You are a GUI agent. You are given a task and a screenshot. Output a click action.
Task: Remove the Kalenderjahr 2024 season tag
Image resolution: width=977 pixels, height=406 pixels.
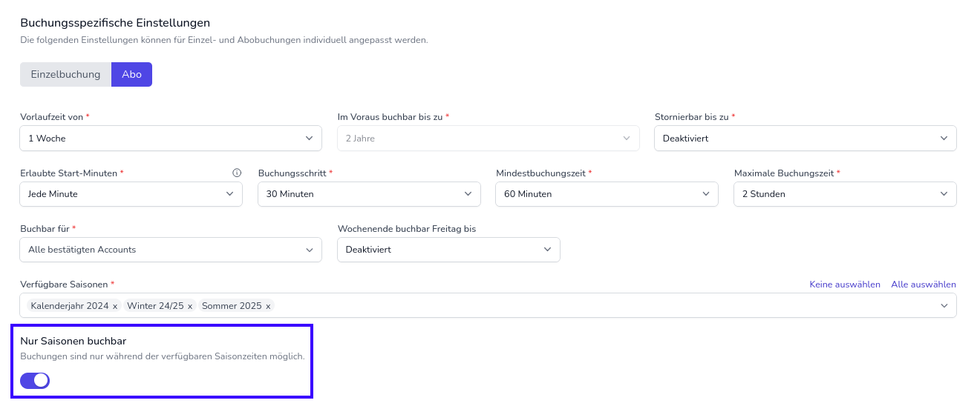[115, 306]
